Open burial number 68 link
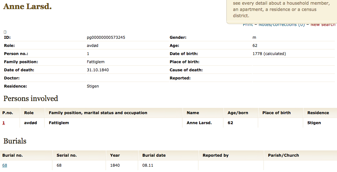Image resolution: width=337 pixels, height=172 pixels. (x=5, y=165)
